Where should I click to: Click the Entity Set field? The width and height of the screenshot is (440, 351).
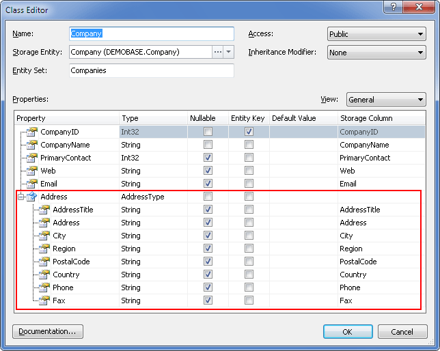(152, 70)
